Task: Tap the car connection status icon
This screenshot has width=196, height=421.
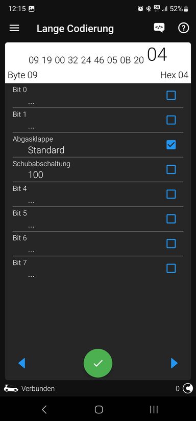Action: pos(11,388)
